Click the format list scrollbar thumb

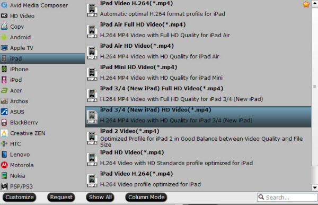pos(314,87)
